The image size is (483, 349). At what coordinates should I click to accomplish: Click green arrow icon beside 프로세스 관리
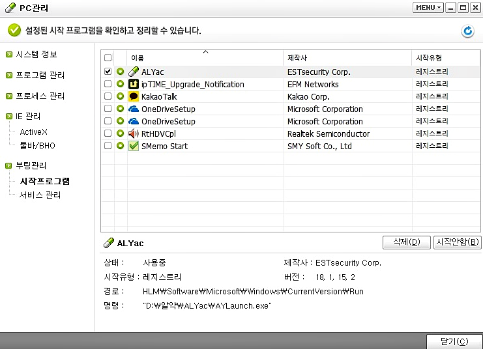point(9,96)
